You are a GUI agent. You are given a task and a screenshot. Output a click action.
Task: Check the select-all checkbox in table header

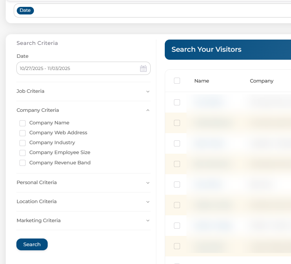(177, 81)
